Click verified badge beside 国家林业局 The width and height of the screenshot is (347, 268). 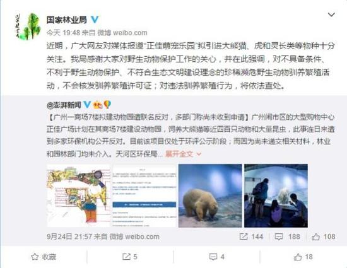tap(95, 20)
